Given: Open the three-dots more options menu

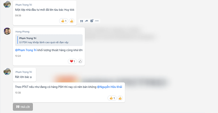Looking at the screenshot, I should 97,21.
